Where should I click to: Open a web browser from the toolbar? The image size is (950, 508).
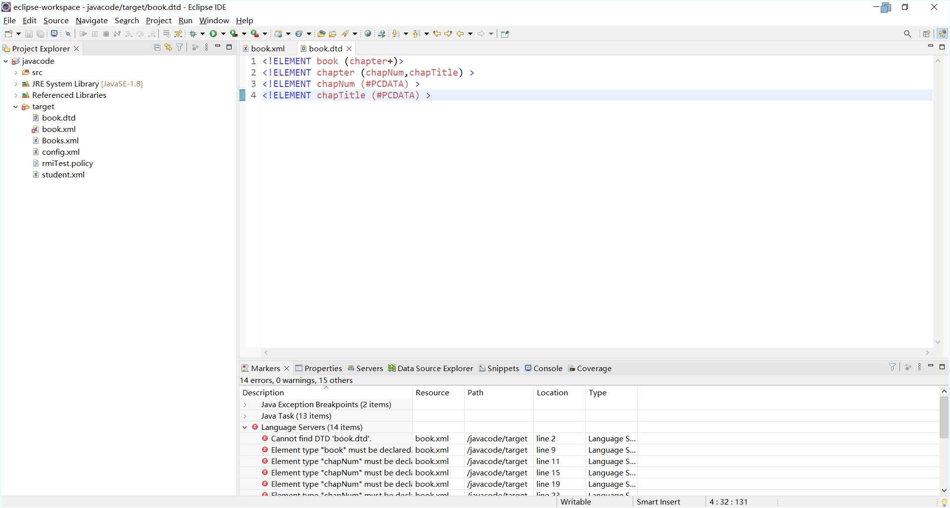[x=368, y=34]
